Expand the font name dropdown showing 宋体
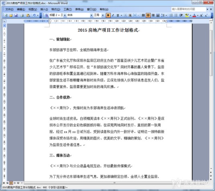215x191 pixels. pos(91,15)
